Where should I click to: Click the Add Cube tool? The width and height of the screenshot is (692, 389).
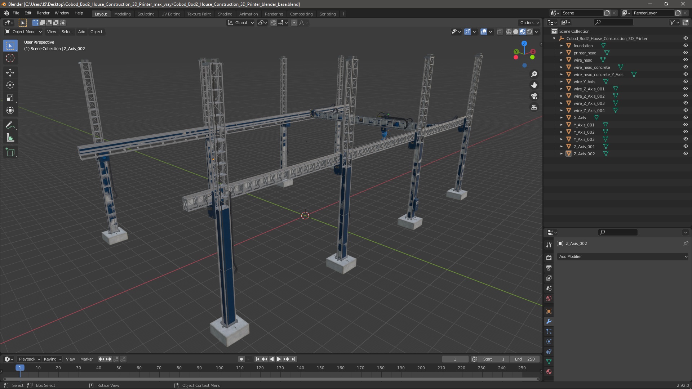[10, 152]
